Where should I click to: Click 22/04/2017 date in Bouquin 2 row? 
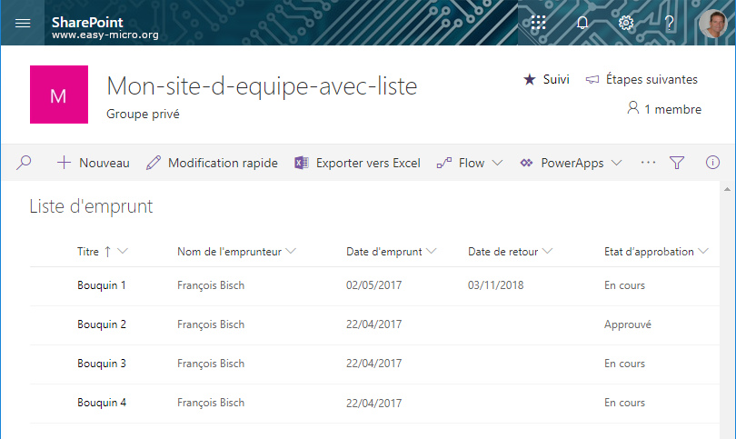(x=373, y=324)
